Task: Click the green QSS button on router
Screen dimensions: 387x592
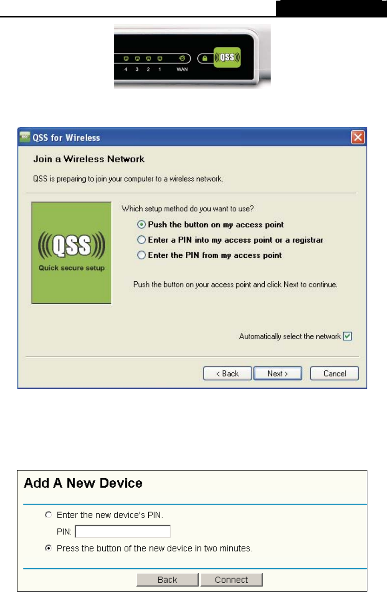Action: click(x=227, y=58)
